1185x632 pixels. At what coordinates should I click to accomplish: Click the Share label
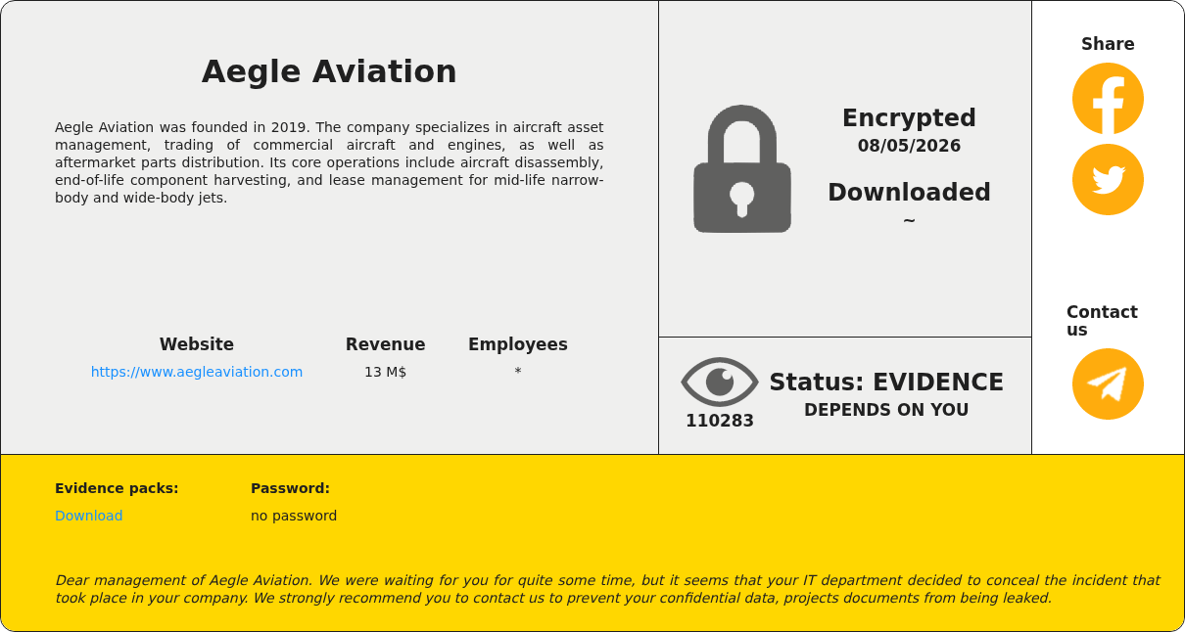click(1108, 44)
